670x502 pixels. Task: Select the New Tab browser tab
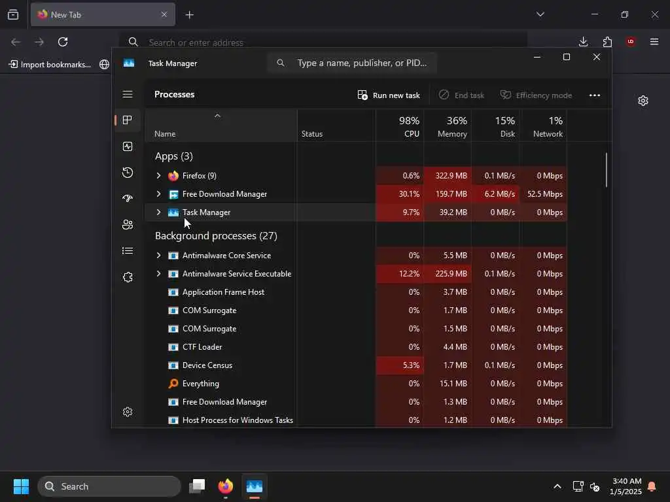pos(103,14)
